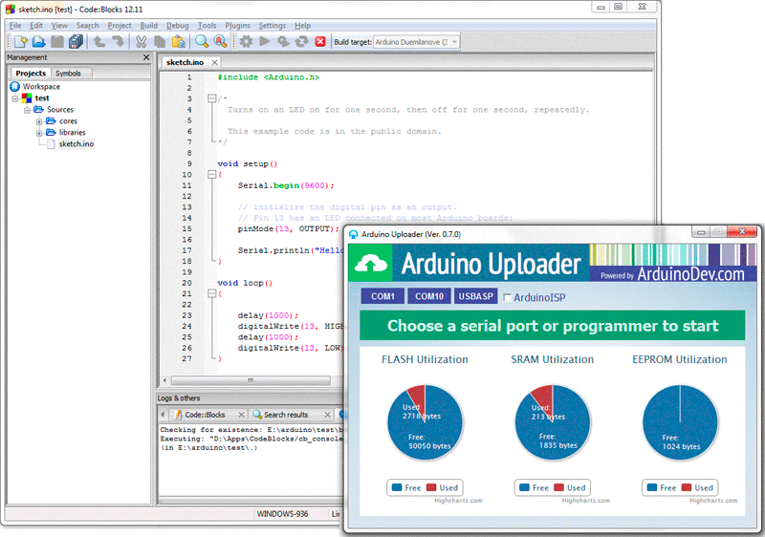Screen dimensions: 765x537
Task: Click the Find magnifier icon
Action: click(x=202, y=42)
